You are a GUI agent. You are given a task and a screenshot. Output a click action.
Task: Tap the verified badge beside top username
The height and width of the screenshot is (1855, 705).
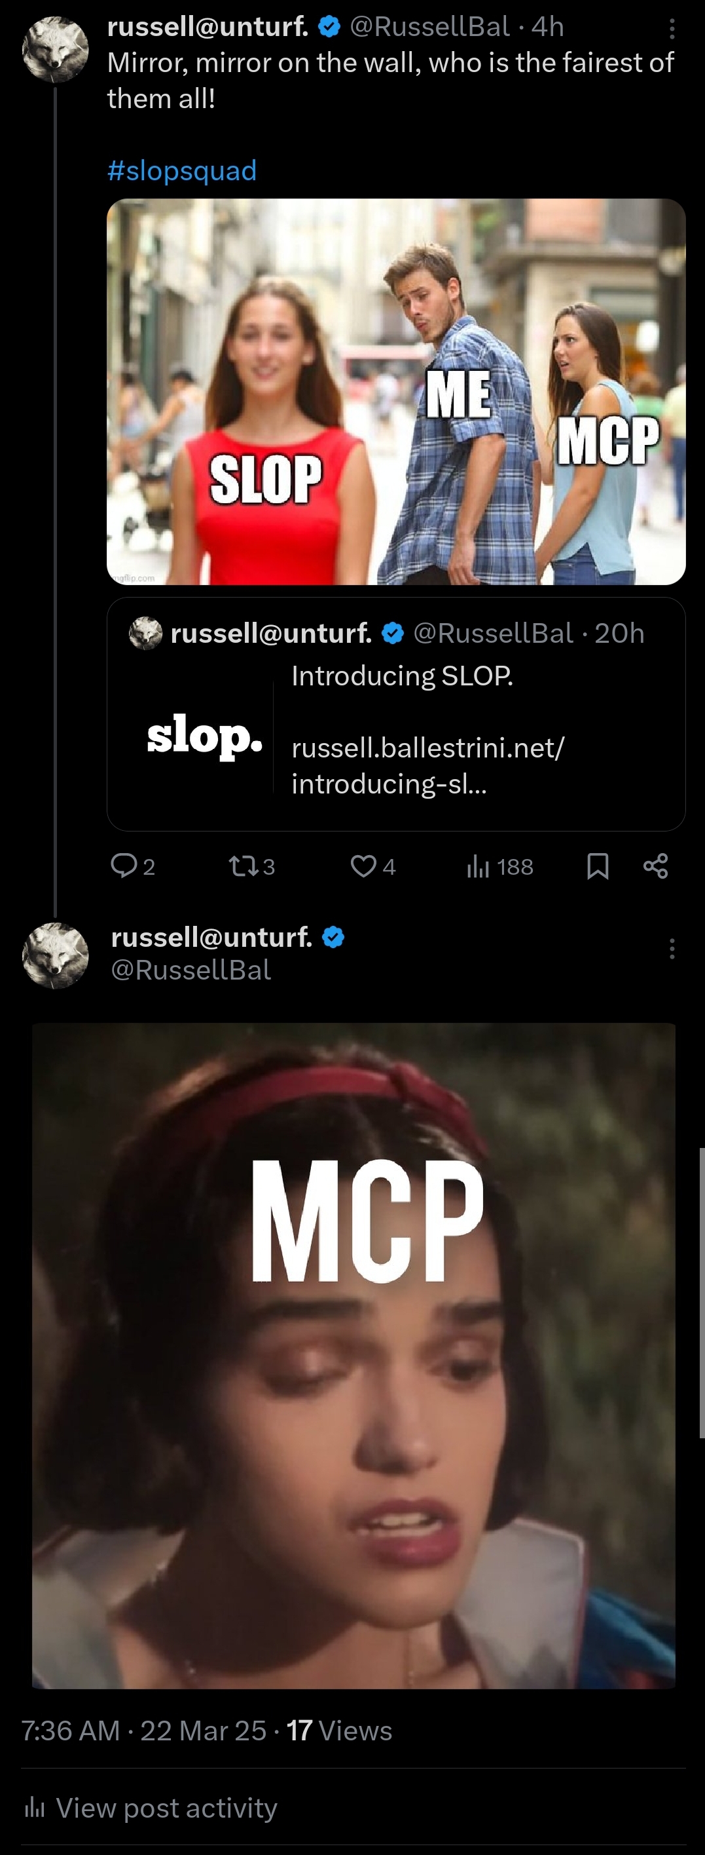click(x=329, y=27)
